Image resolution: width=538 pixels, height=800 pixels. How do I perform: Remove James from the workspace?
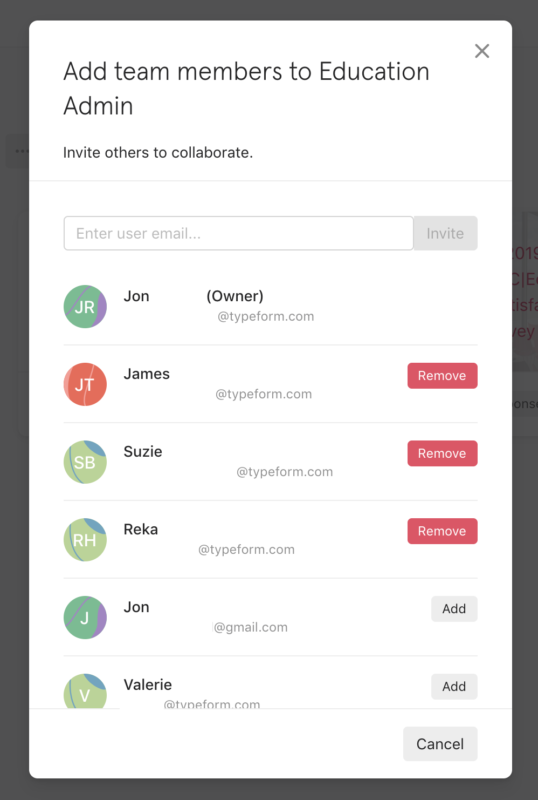tap(443, 376)
